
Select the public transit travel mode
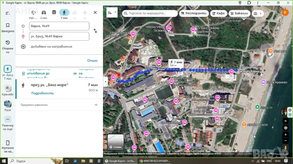(54, 13)
